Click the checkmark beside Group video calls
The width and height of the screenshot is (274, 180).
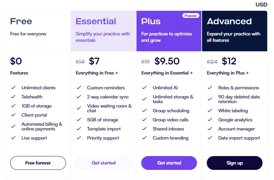pos(144,120)
